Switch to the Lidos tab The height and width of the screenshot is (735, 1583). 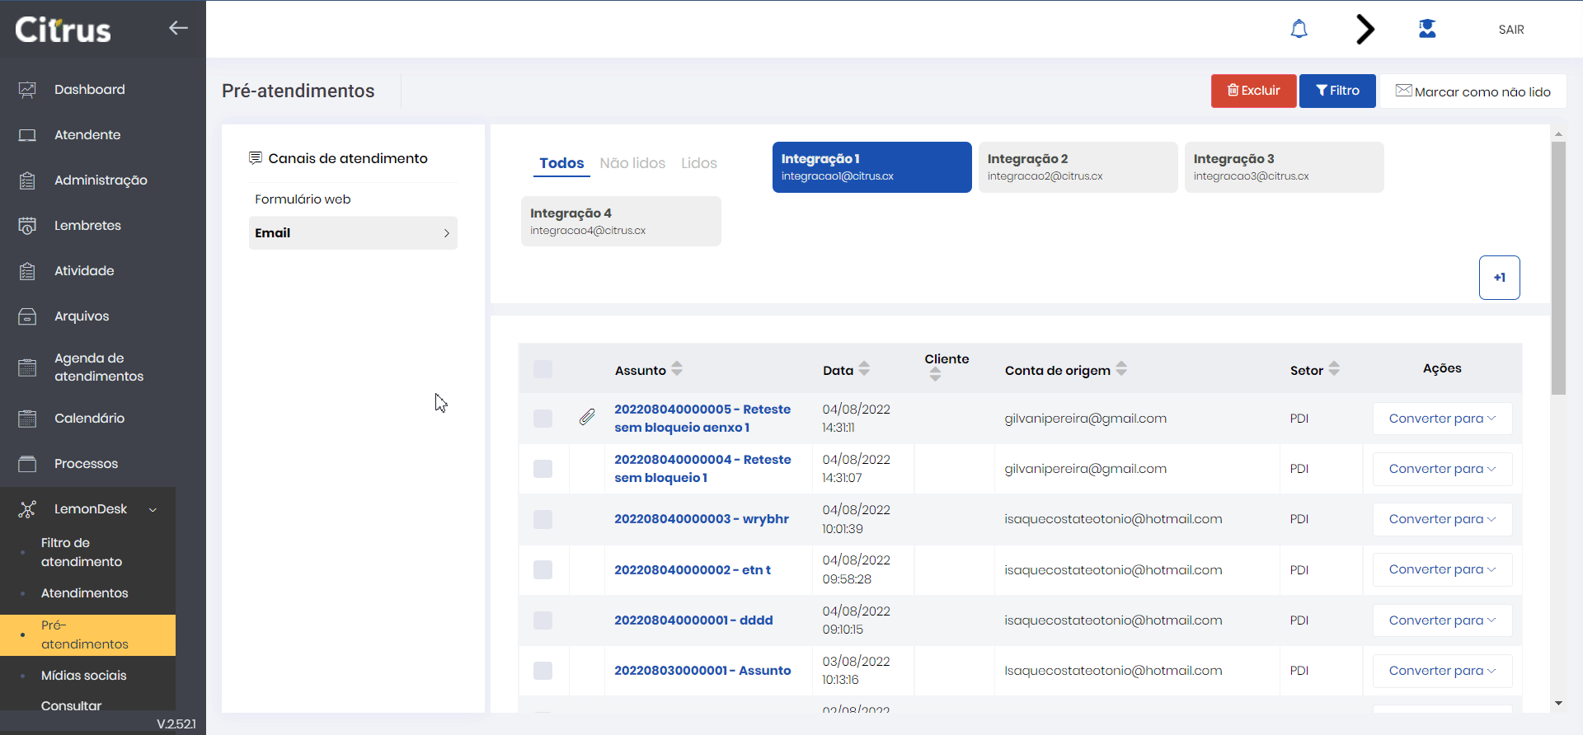pyautogui.click(x=698, y=163)
